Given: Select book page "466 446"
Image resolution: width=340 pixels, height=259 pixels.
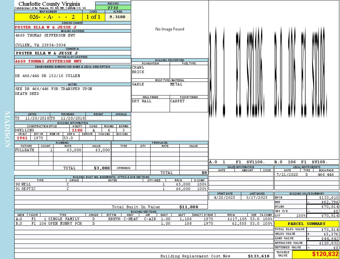Looking at the screenshot, I should [326, 175].
